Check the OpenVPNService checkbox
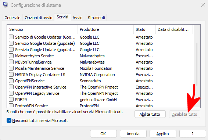 11,81
